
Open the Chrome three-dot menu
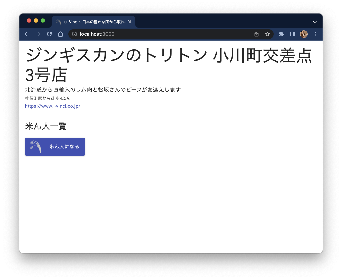315,34
